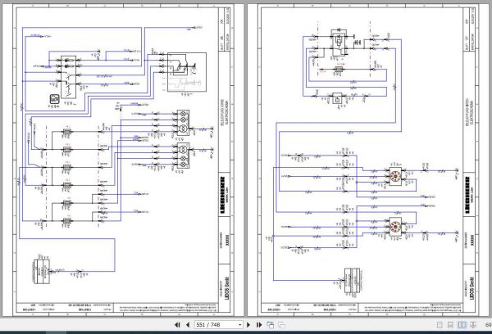The width and height of the screenshot is (492, 334).
Task: Switch to single page view
Action: [440, 325]
